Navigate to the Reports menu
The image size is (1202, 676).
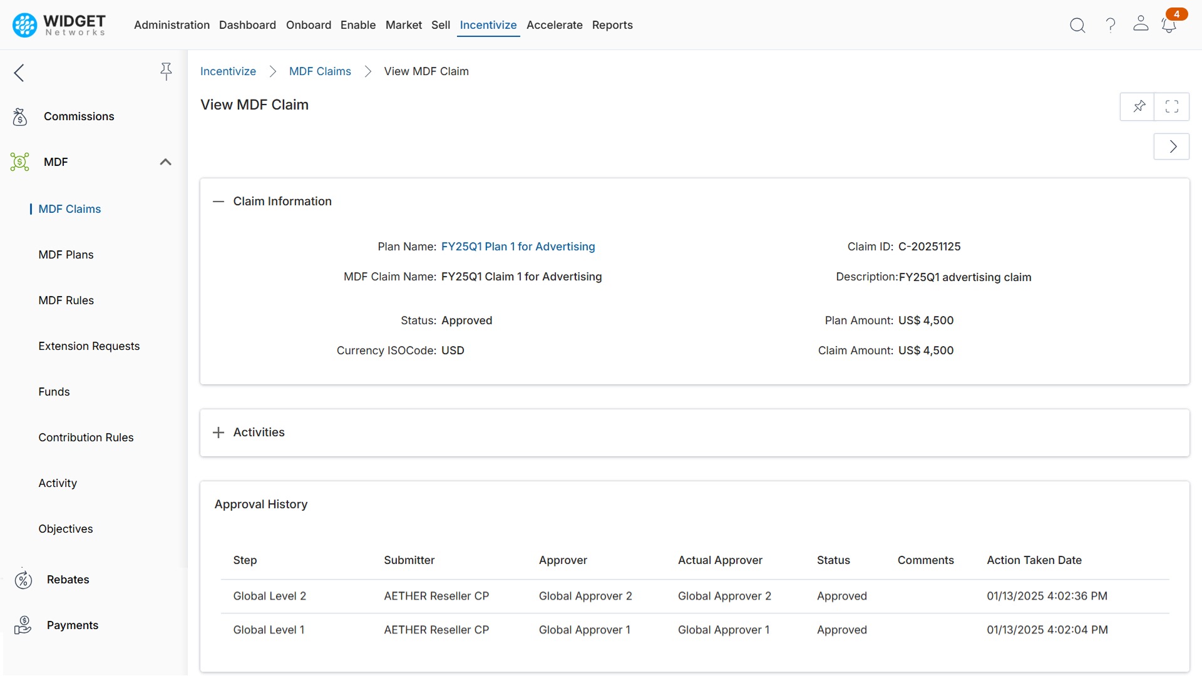click(612, 25)
